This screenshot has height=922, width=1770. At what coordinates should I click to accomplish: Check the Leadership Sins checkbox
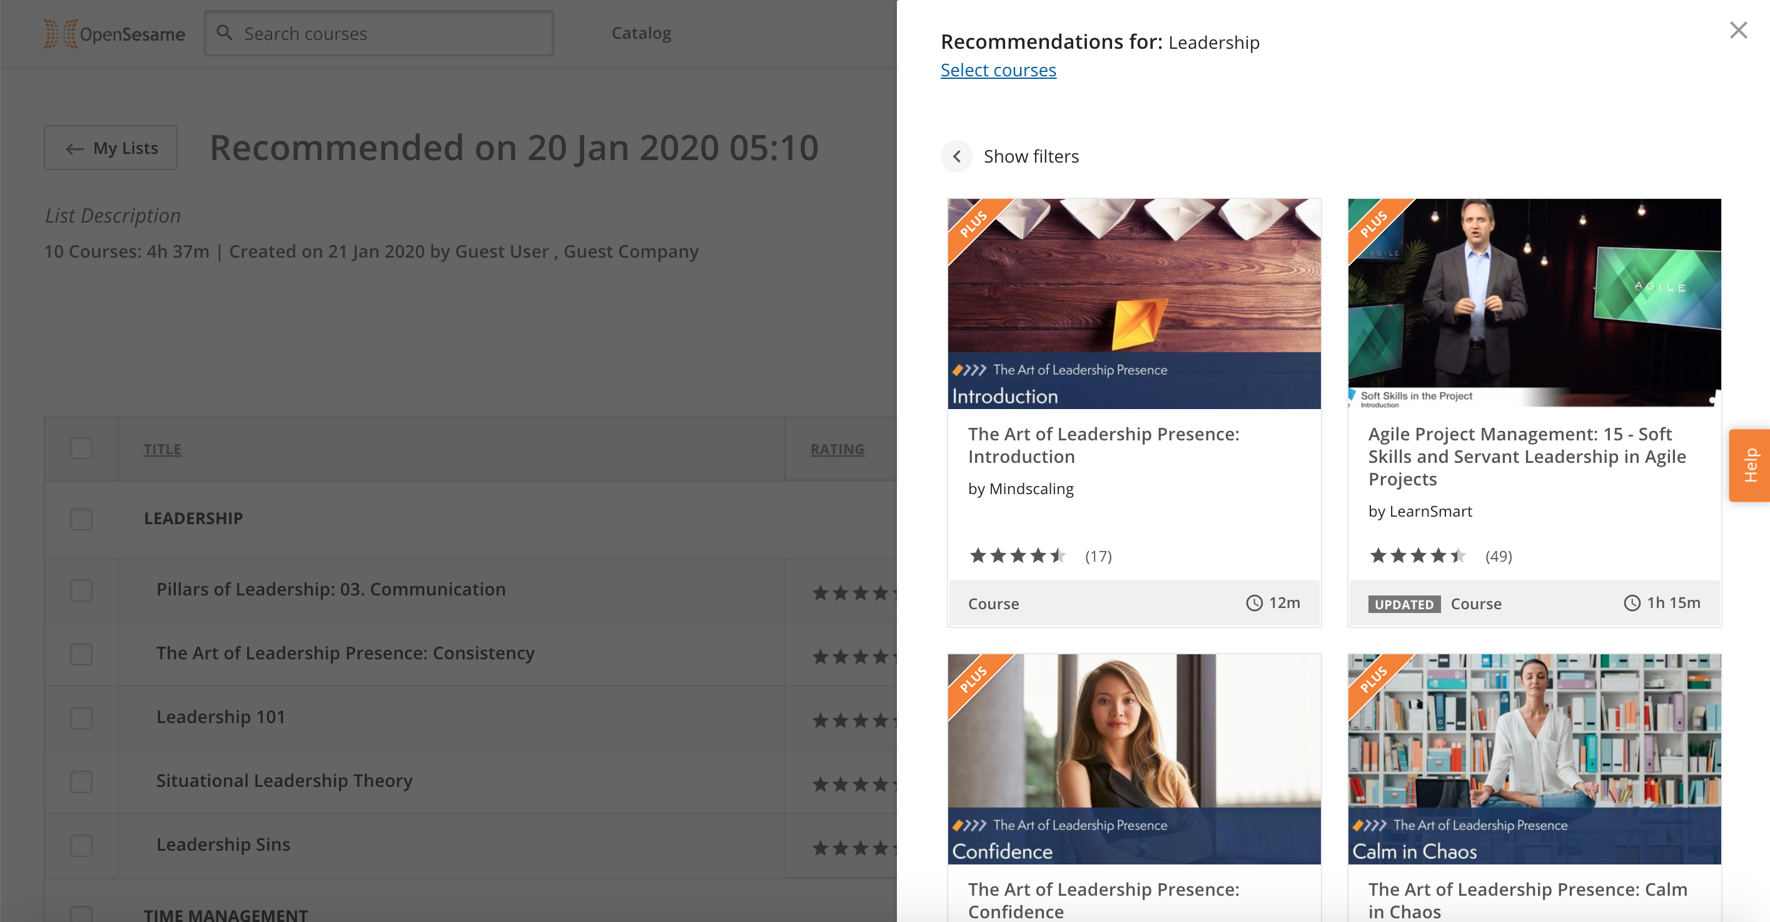[81, 846]
